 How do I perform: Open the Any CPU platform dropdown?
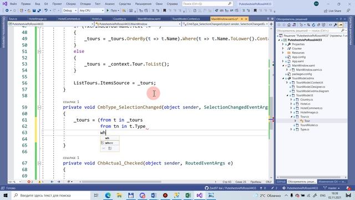point(91,11)
